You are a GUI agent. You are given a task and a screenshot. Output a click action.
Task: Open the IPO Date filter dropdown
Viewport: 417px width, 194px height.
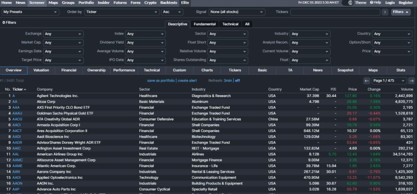click(x=145, y=60)
